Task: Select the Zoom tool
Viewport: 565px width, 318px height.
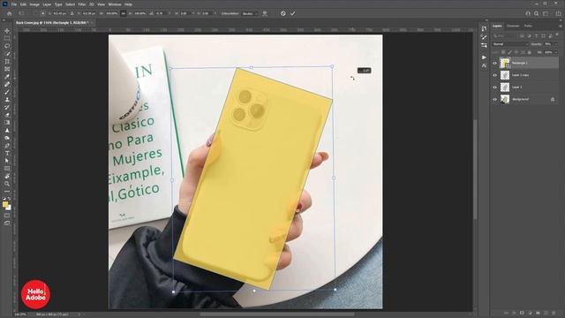Action: (7, 184)
